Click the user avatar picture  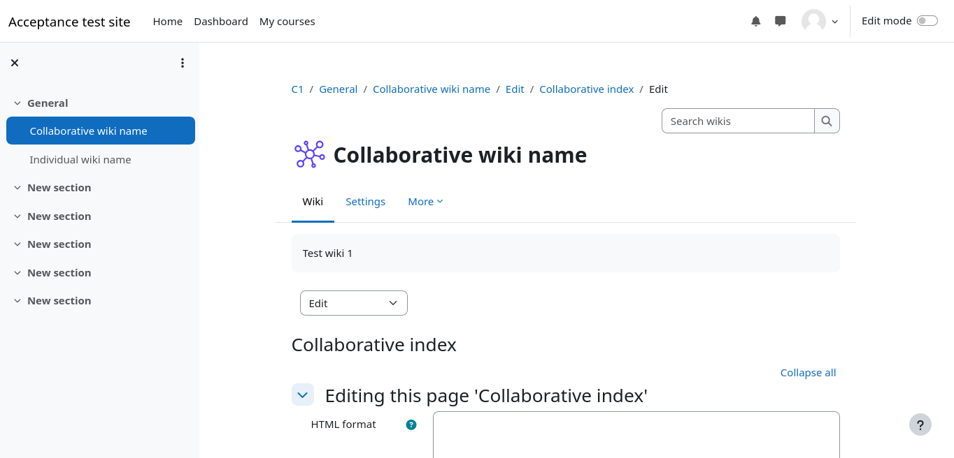(813, 21)
